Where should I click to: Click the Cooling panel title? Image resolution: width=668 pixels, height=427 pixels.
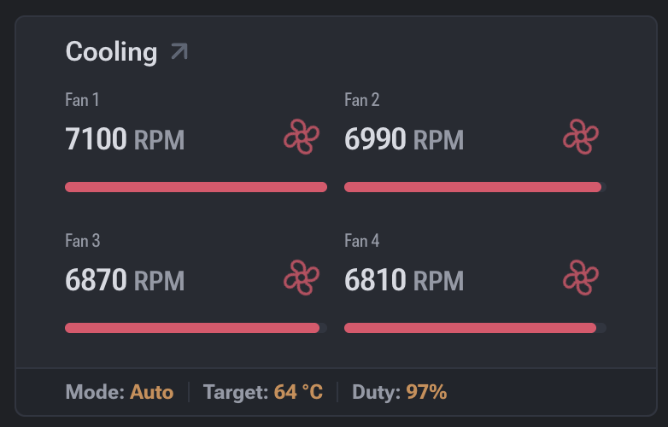[111, 52]
